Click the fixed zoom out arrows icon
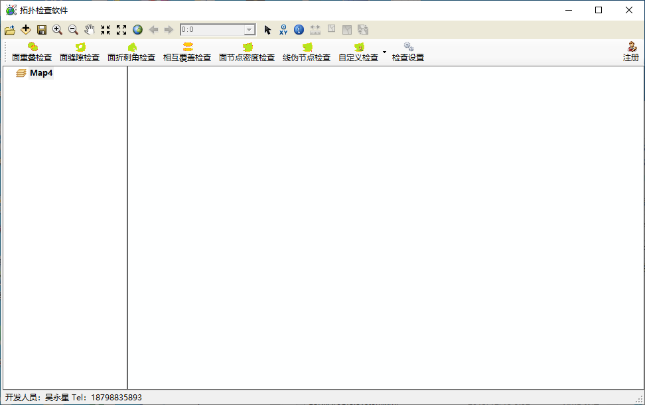This screenshot has width=645, height=405. coord(121,30)
